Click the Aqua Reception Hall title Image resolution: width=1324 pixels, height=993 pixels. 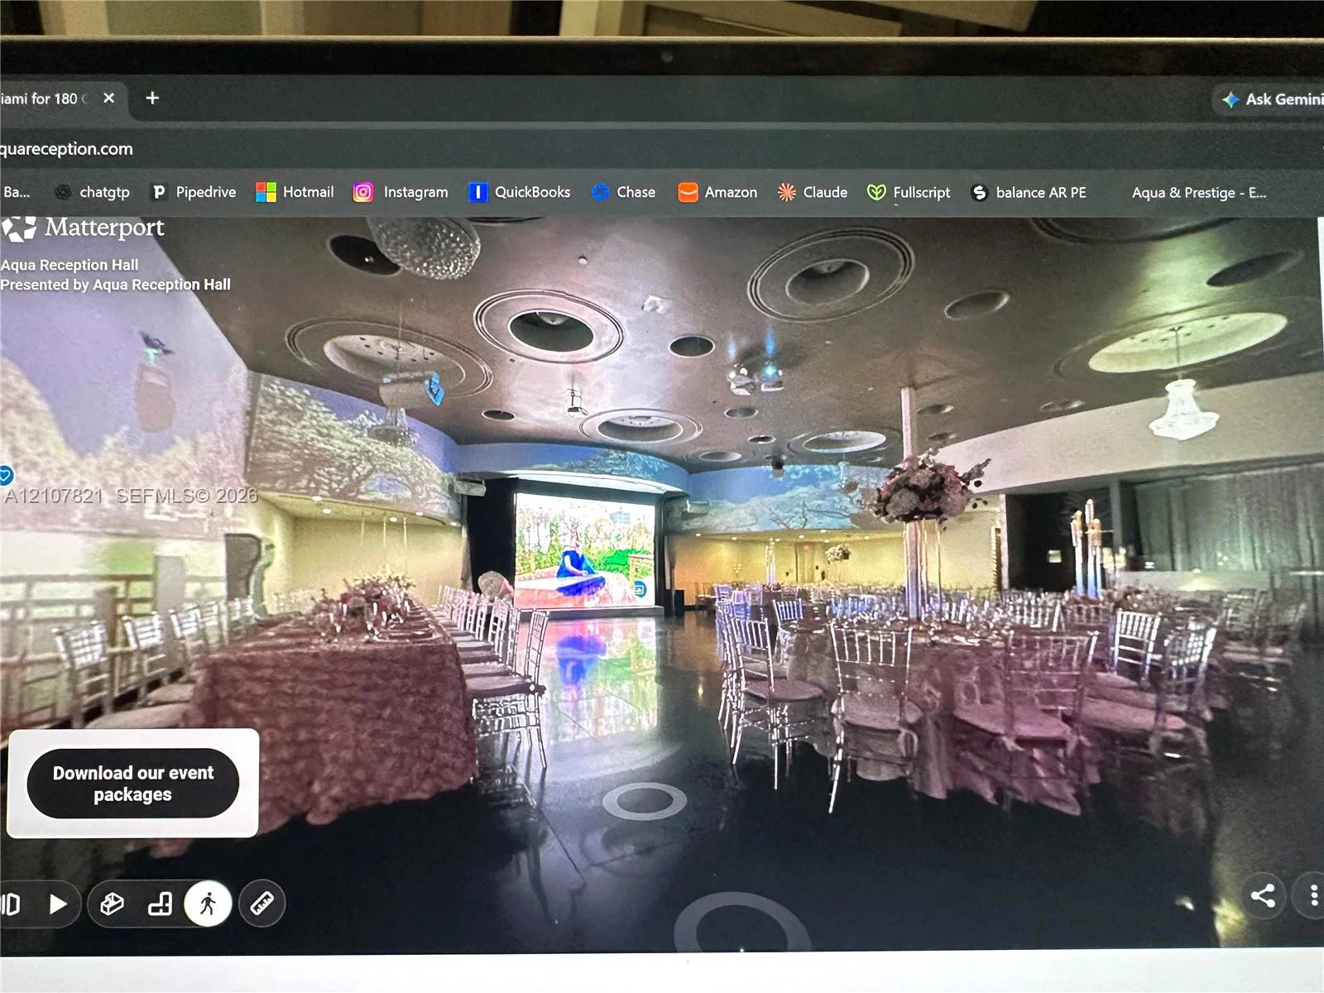[x=70, y=265]
